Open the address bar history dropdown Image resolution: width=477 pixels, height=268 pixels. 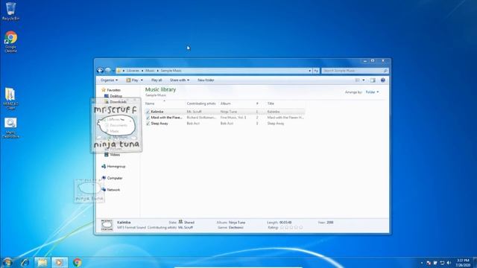point(310,71)
